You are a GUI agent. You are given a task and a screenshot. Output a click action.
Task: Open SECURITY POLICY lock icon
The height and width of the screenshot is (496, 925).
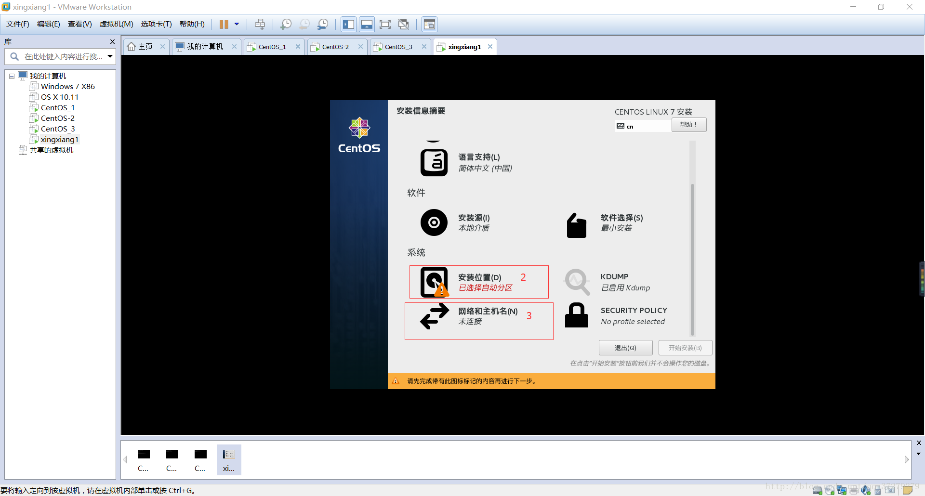(577, 315)
